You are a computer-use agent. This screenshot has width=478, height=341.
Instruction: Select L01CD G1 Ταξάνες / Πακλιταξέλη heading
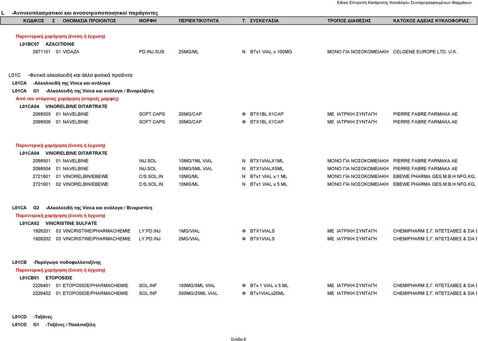tap(54, 325)
